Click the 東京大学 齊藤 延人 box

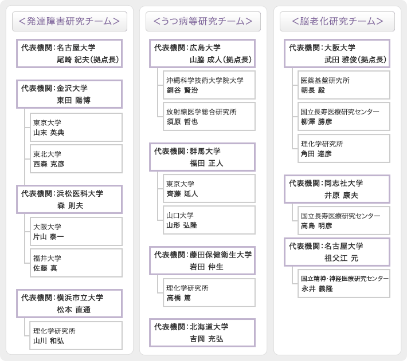[209, 189]
